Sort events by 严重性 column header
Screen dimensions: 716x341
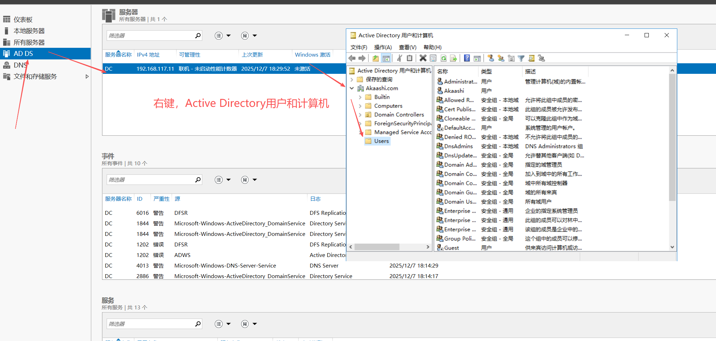[x=161, y=199]
